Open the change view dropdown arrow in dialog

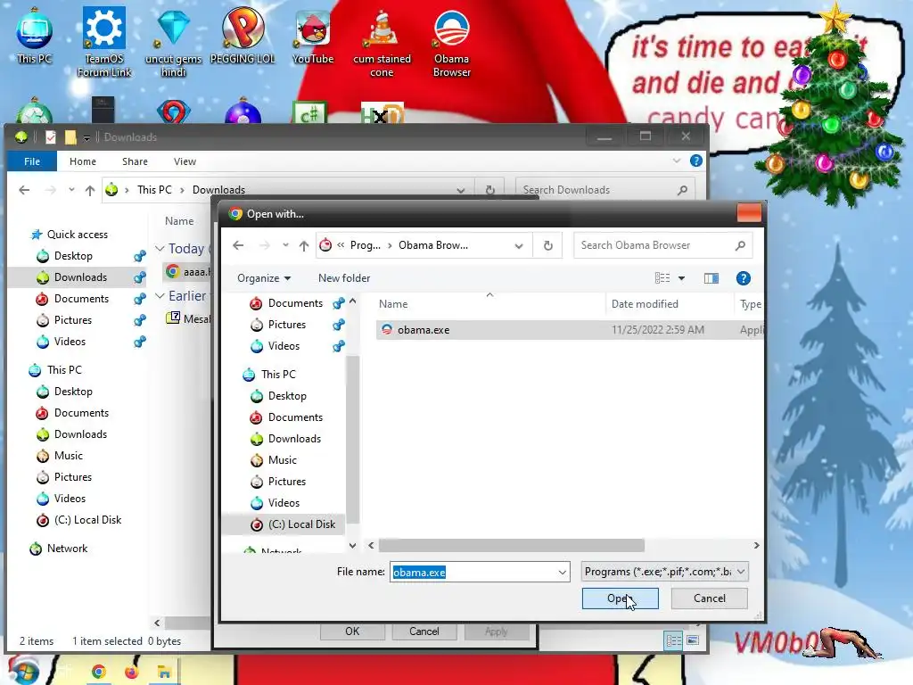tap(681, 278)
